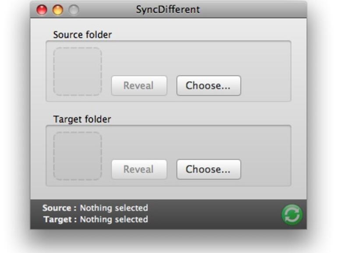Click the empty middle of the dark status bar

(x=214, y=214)
